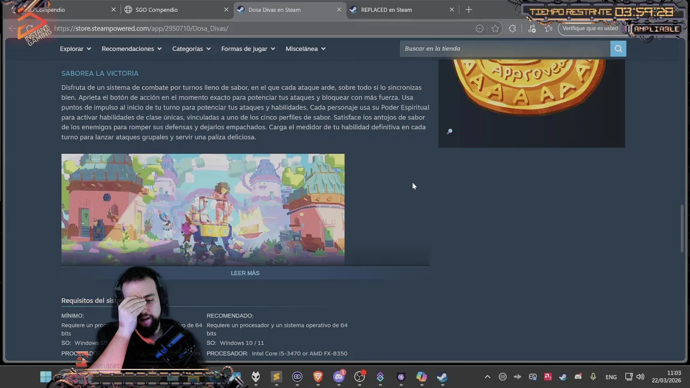Click the Discord icon in the system tray
The width and height of the screenshot is (690, 388).
pos(578,377)
